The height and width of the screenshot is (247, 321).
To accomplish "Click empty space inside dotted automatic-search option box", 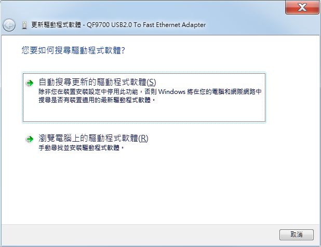I will tap(144, 113).
